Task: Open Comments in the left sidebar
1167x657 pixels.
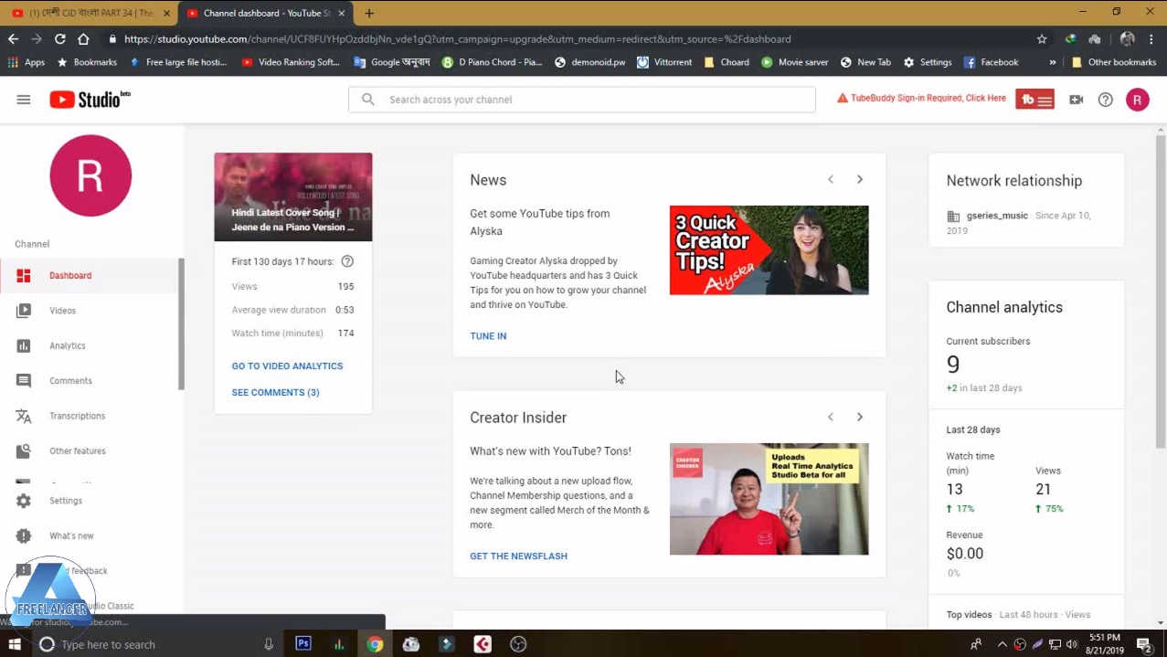Action: coord(70,381)
